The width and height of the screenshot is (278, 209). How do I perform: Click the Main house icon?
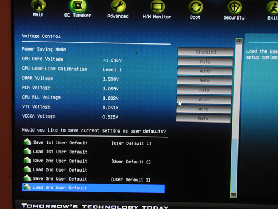tap(38, 5)
